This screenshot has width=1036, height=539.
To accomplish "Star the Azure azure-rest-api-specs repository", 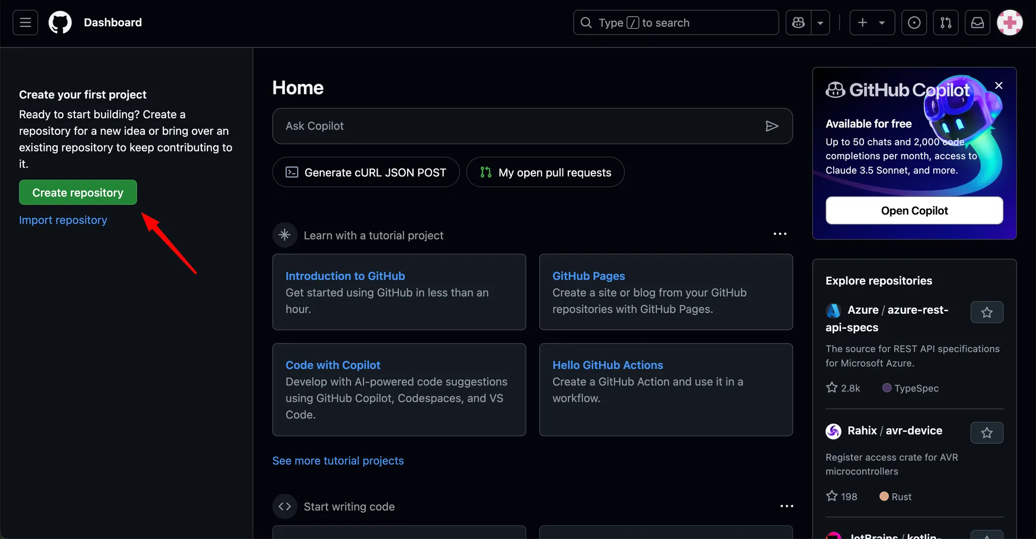I will coord(986,312).
